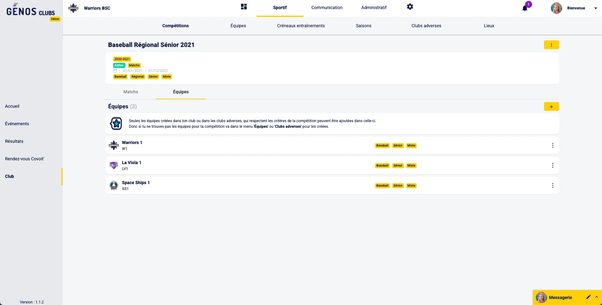602x305 pixels.
Task: Click the user profile avatar photo
Action: point(556,8)
